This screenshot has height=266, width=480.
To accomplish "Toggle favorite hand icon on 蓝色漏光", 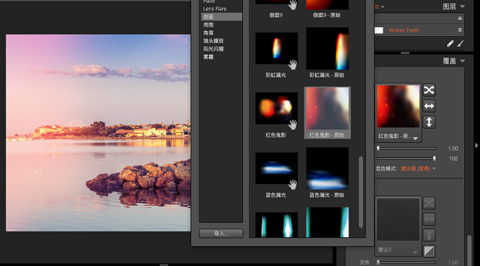I will (293, 184).
